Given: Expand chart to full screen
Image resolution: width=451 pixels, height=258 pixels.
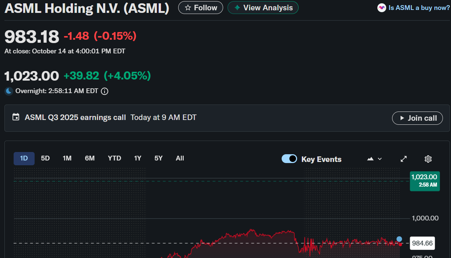Looking at the screenshot, I should click(404, 159).
